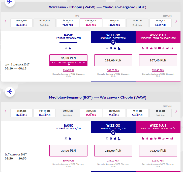Click the outbound WIZZ GO seat selection icon
Screen dimensions: 183x172
click(x=119, y=48)
